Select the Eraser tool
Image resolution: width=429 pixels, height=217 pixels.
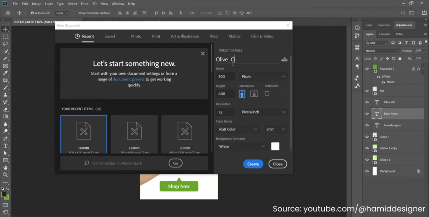(x=5, y=109)
